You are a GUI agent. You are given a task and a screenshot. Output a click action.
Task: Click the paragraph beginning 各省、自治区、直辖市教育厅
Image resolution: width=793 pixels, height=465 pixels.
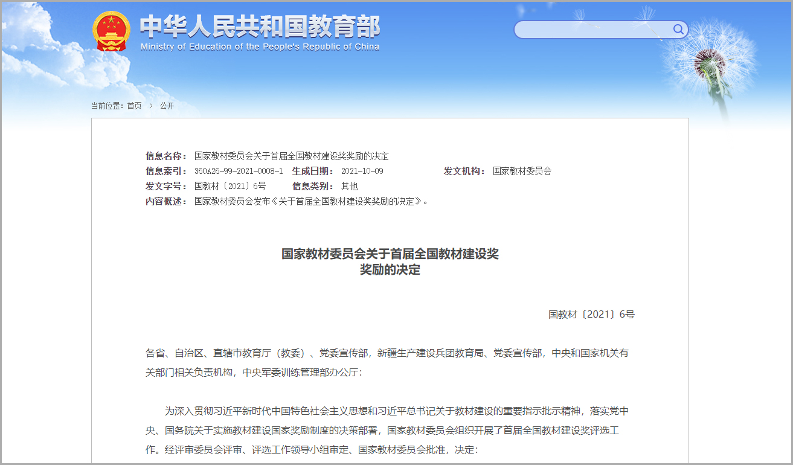387,362
